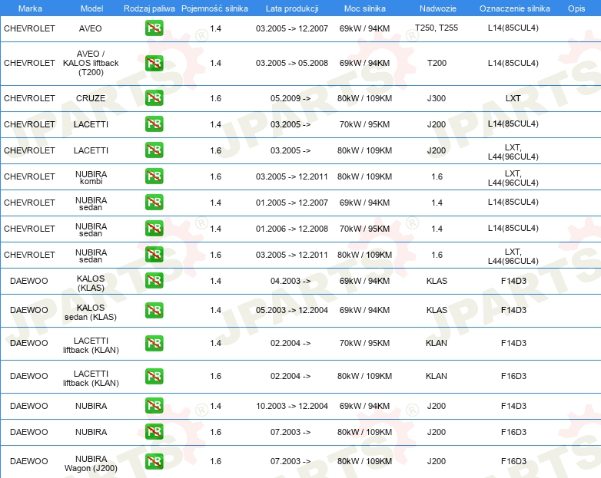The height and width of the screenshot is (478, 601).
Task: Click the NUBIRA Wagon (J200) model cell
Action: (91, 463)
